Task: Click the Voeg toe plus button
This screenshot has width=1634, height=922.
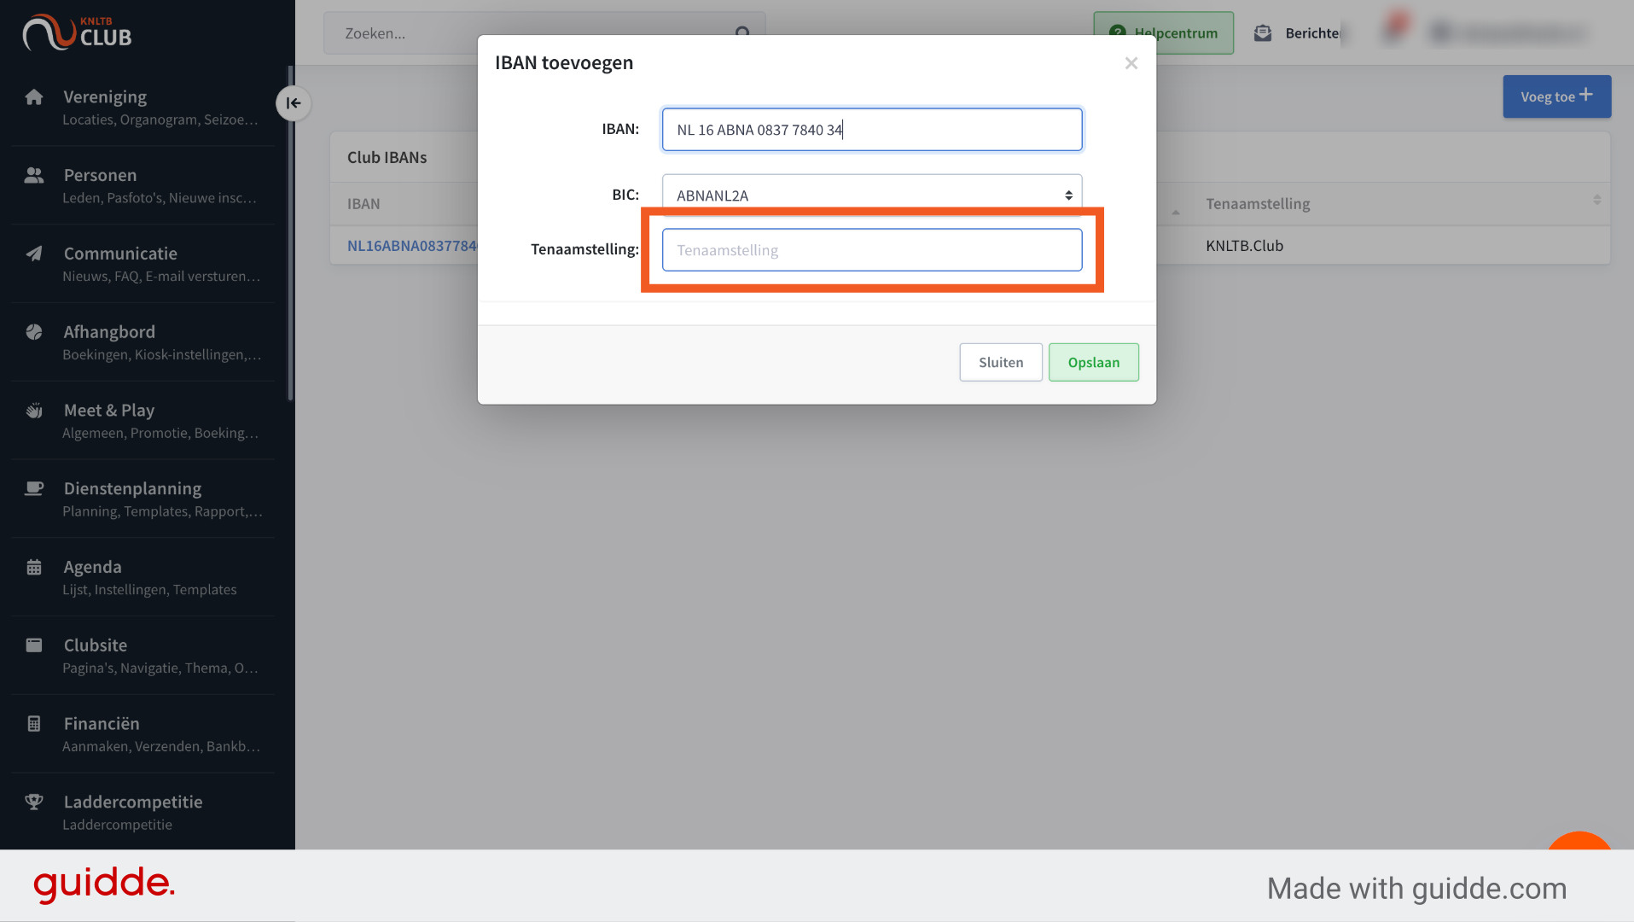Action: pyautogui.click(x=1556, y=96)
